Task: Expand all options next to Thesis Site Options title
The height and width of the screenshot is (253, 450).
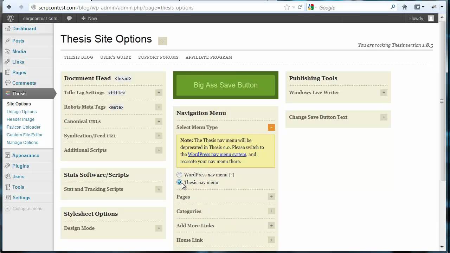Action: (x=162, y=41)
